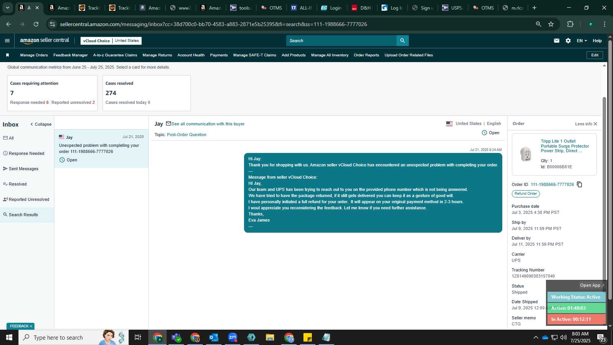The height and width of the screenshot is (345, 613).
Task: Open the vCloud Choice account switcher
Action: coord(111,41)
